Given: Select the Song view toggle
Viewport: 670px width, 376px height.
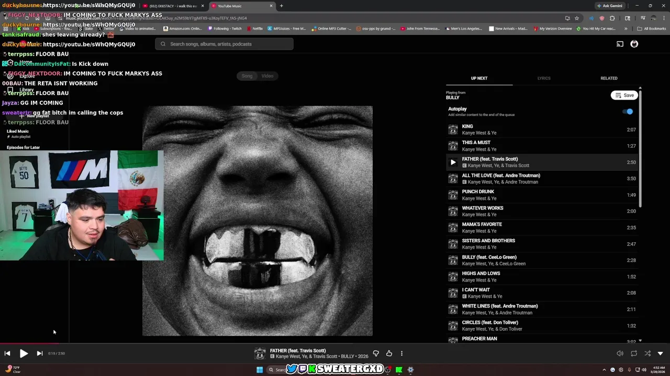Looking at the screenshot, I should [x=247, y=76].
